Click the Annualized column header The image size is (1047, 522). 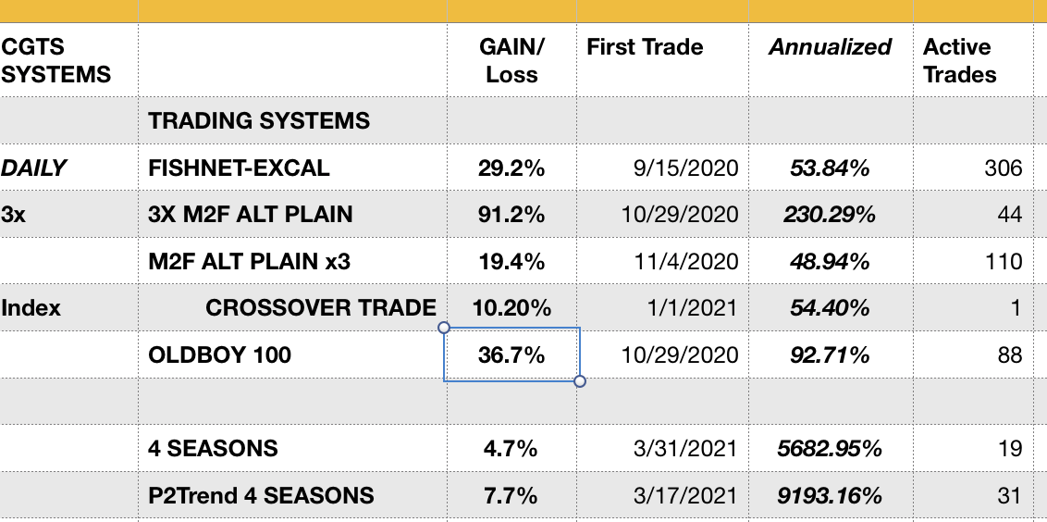tap(830, 48)
